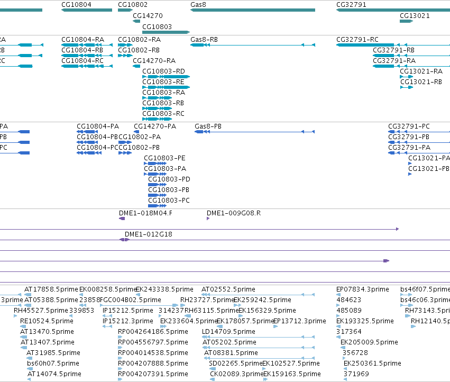Click EST LD14709.5prime label
Viewport: 450px width, 382px height.
[228, 332]
